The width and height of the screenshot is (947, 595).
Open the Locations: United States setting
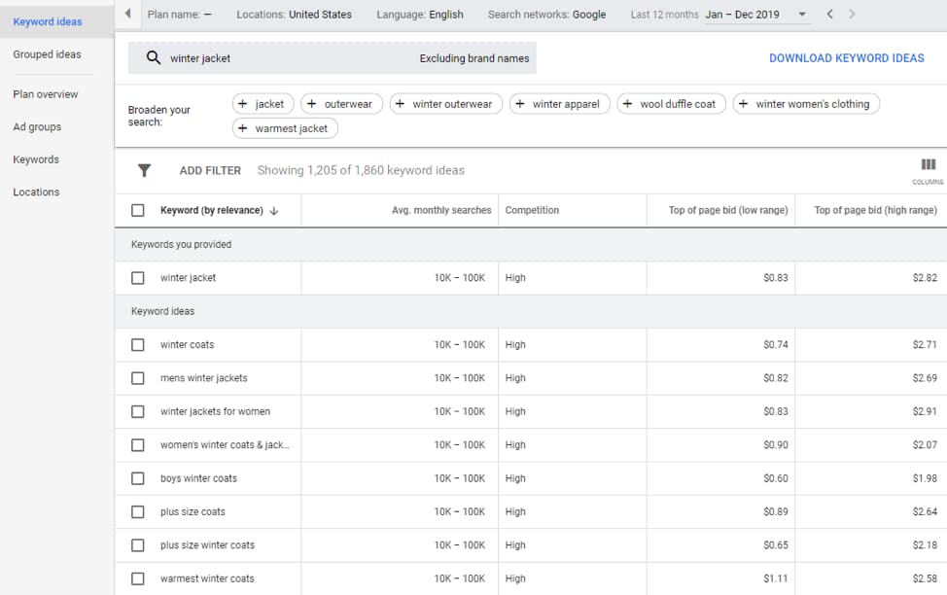tap(294, 14)
